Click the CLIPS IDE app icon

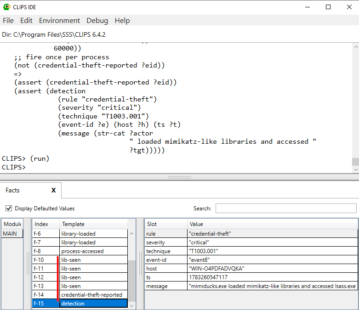click(6, 7)
